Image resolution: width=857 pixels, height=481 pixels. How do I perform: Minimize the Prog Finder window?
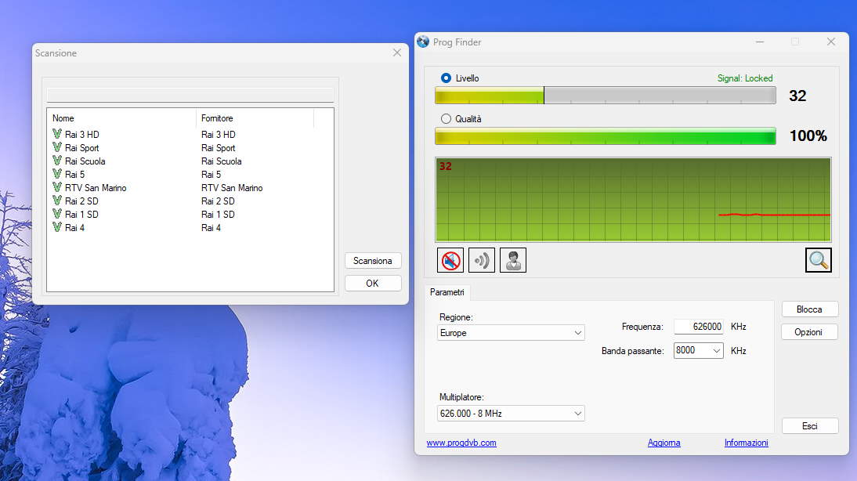[760, 42]
